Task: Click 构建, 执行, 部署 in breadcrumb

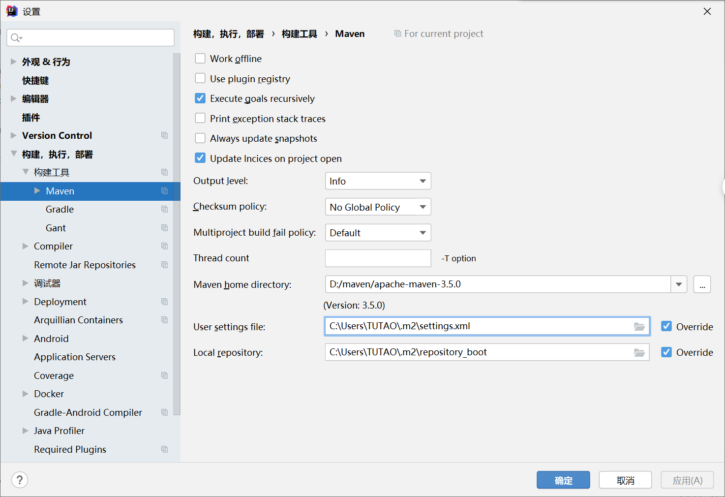Action: (x=228, y=33)
